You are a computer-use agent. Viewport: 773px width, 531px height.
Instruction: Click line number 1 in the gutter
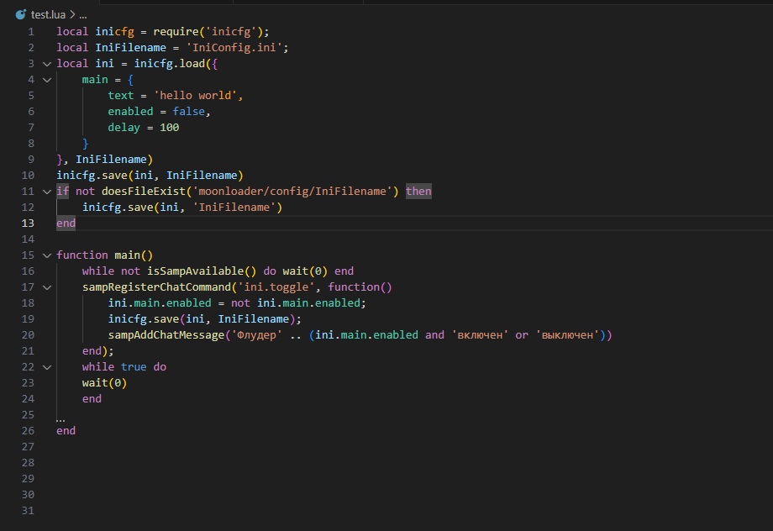tap(31, 32)
